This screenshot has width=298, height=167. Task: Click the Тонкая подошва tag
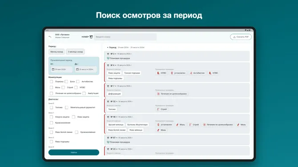(x=132, y=73)
